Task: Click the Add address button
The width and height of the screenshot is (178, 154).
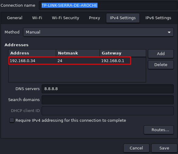Action: tap(161, 54)
